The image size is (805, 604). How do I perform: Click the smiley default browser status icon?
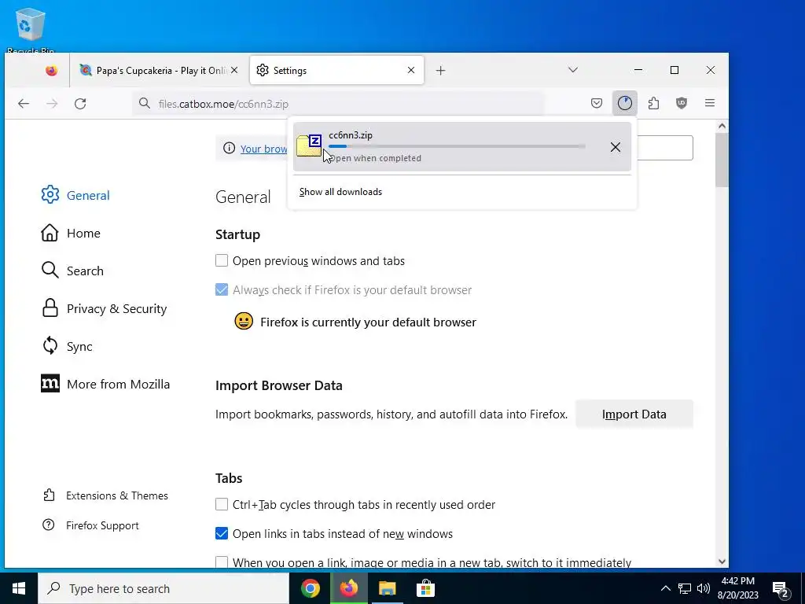coord(244,321)
